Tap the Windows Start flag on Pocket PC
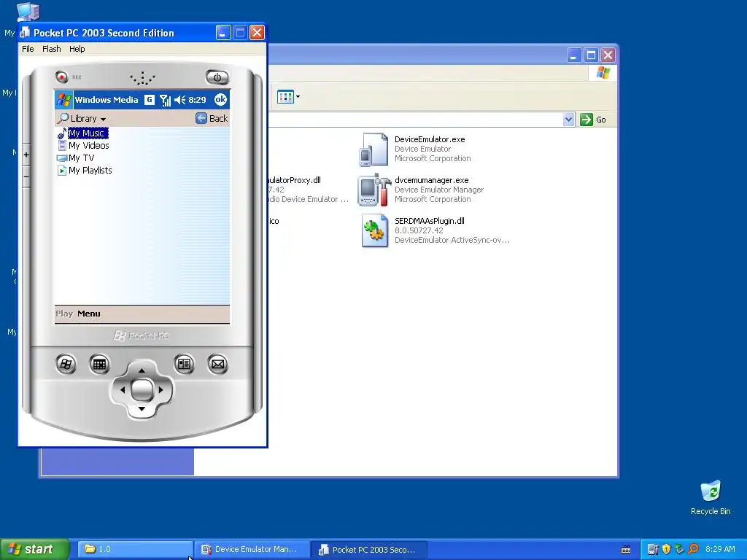The height and width of the screenshot is (560, 747). [64, 99]
